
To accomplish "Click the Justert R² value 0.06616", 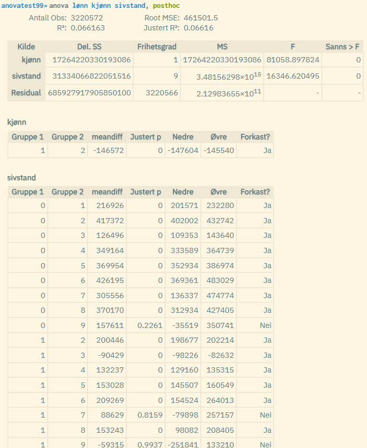I will tap(199, 28).
